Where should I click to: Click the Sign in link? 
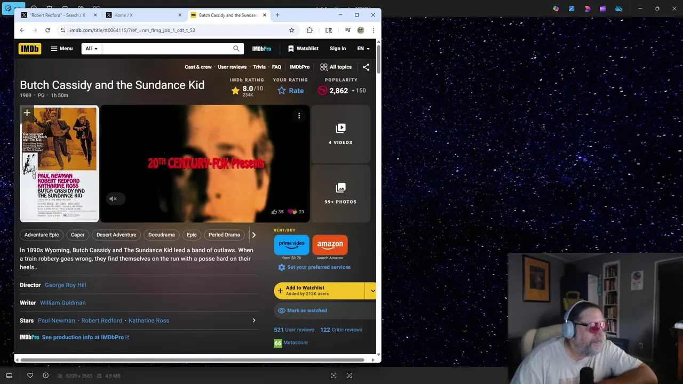[x=338, y=49]
